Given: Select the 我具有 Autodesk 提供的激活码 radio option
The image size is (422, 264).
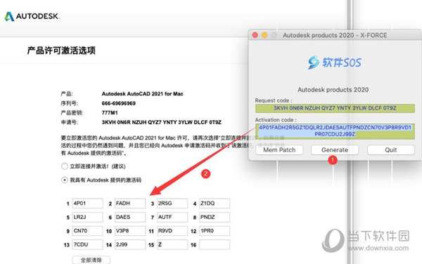Looking at the screenshot, I should click(x=65, y=180).
